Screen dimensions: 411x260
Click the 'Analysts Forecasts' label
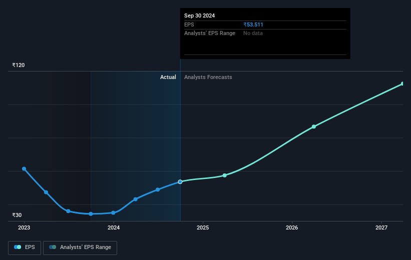(x=208, y=77)
